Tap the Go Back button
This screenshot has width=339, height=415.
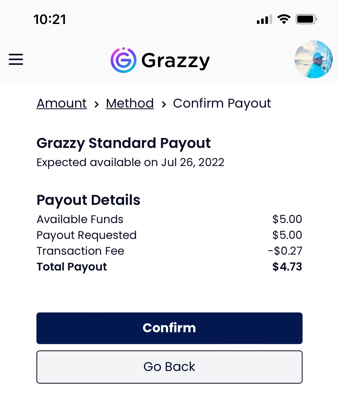[x=169, y=367]
